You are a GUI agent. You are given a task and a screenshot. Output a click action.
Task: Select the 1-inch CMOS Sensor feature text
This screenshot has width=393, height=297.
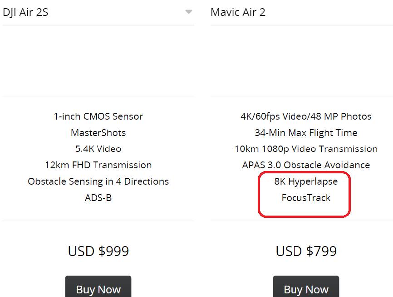98,116
